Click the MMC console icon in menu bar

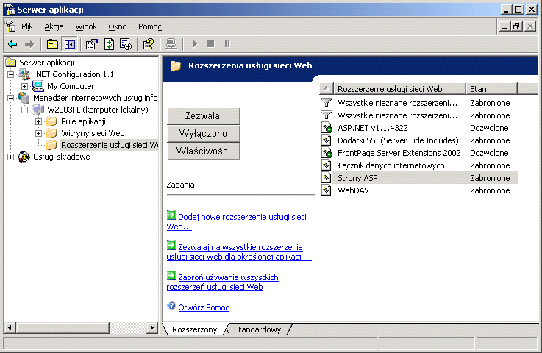10,26
